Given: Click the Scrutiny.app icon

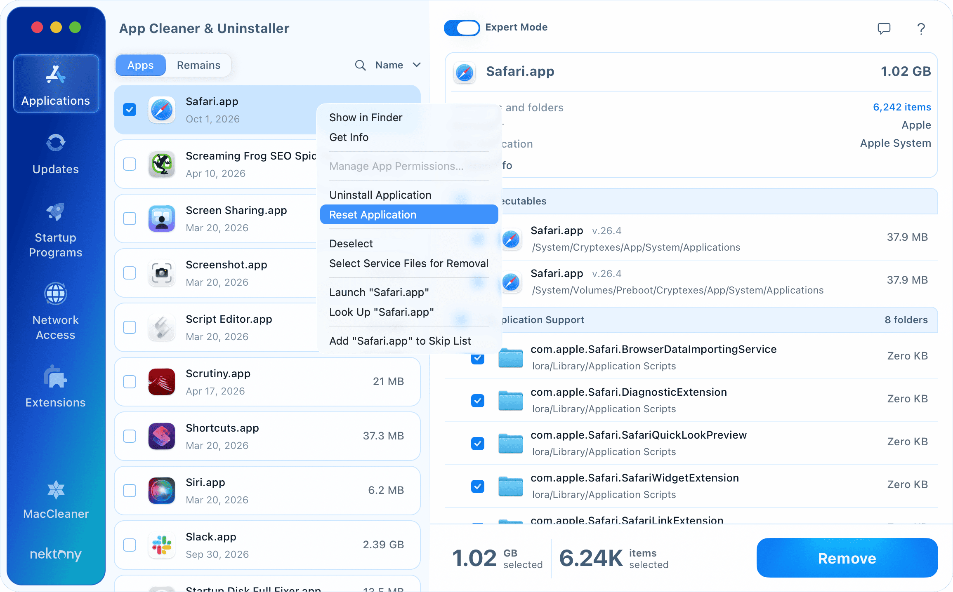Looking at the screenshot, I should click(x=161, y=382).
